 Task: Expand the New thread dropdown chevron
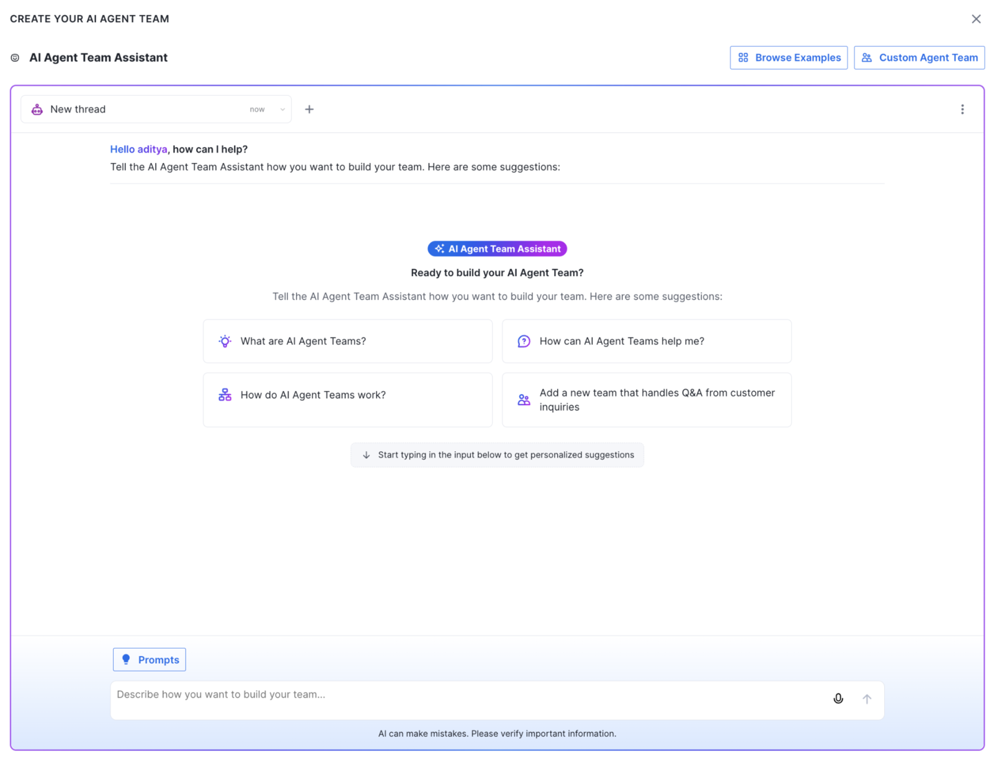[282, 110]
